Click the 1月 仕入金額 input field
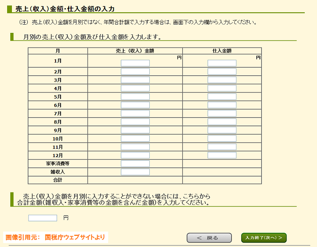Viewport: 317px width, 247px height. pyautogui.click(x=222, y=63)
